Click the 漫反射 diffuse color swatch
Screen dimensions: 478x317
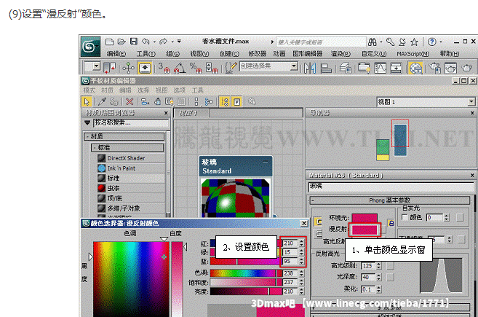point(365,230)
